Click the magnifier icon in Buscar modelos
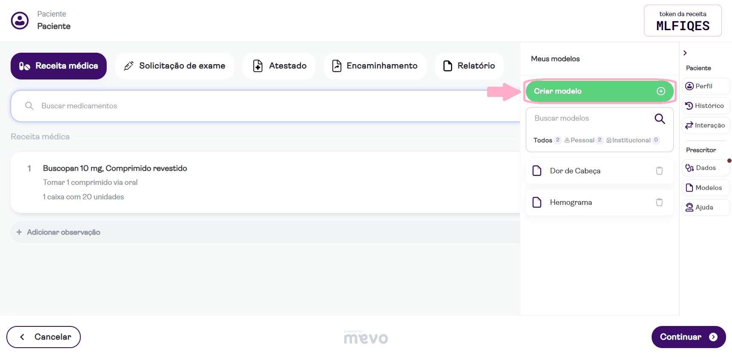Screen dimensions: 732x357 (x=659, y=119)
